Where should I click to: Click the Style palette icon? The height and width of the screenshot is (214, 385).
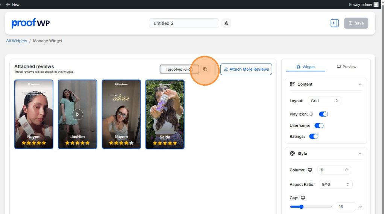(292, 154)
